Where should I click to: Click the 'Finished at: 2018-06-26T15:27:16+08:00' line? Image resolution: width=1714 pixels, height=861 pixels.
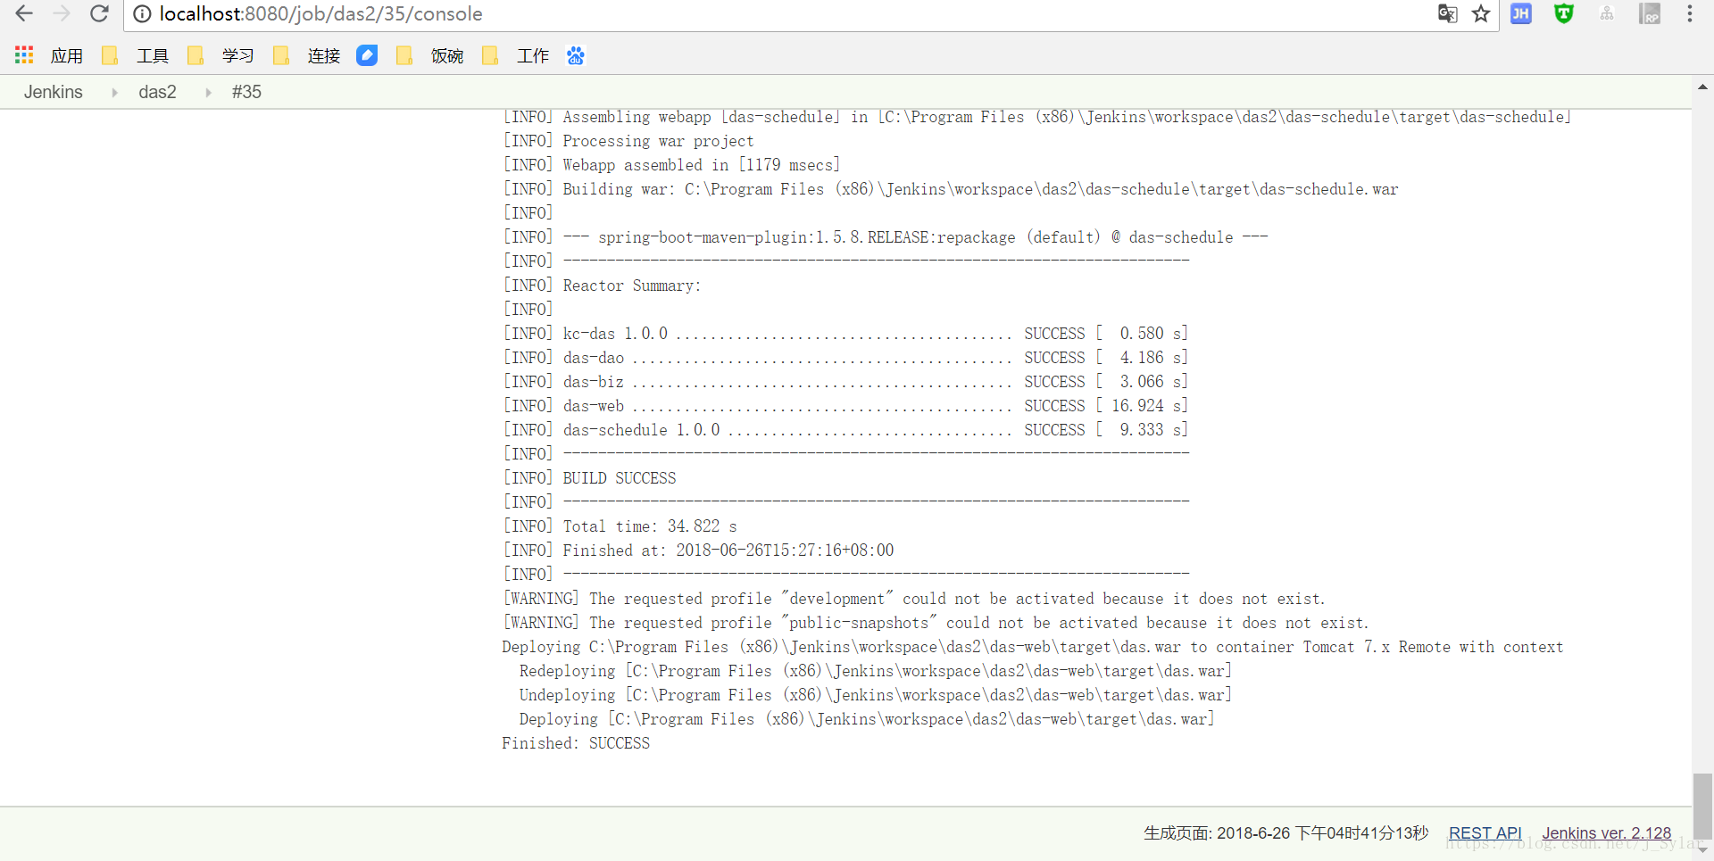pyautogui.click(x=698, y=551)
